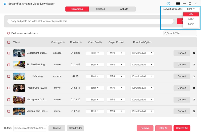Open Download All dropdown for Minions row

[142, 111]
